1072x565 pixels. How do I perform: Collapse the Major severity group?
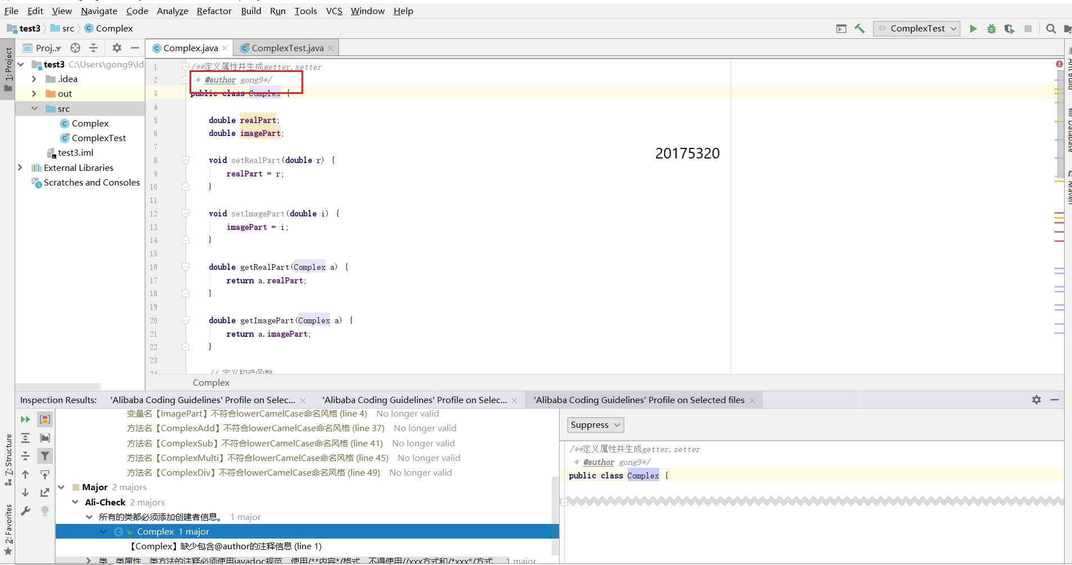(x=62, y=487)
